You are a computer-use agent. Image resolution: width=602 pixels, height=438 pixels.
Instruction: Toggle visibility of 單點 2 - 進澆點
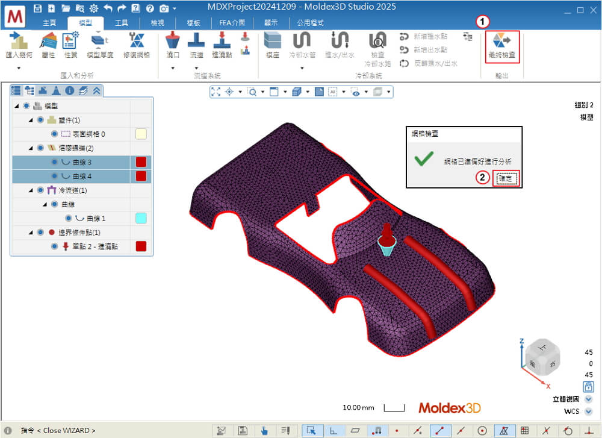click(55, 246)
